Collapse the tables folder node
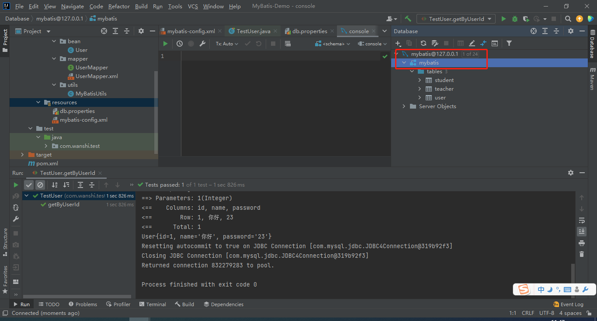The image size is (597, 321). (x=412, y=72)
